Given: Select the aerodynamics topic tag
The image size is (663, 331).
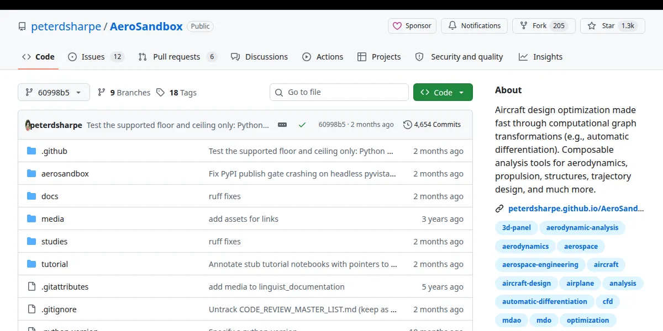Looking at the screenshot, I should coord(525,247).
